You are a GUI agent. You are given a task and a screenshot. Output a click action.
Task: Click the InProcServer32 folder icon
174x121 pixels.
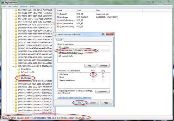(x=19, y=72)
